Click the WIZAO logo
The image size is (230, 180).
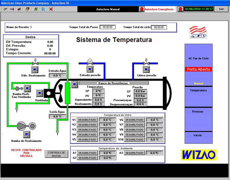199,155
